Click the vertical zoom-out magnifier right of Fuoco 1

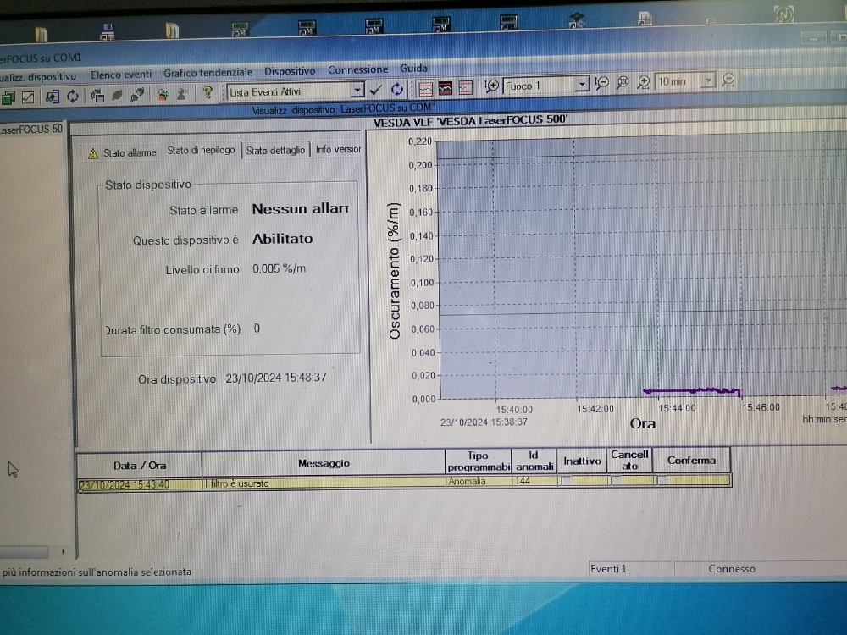(x=601, y=83)
